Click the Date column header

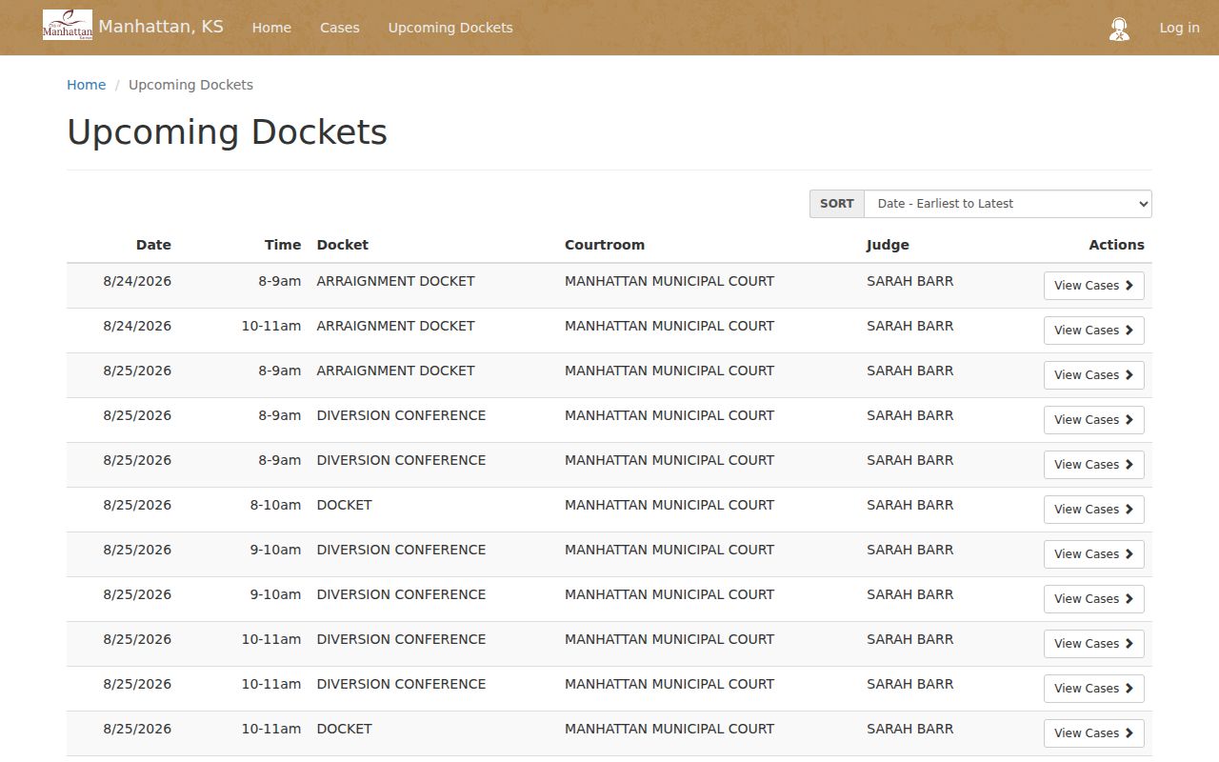[x=153, y=245]
